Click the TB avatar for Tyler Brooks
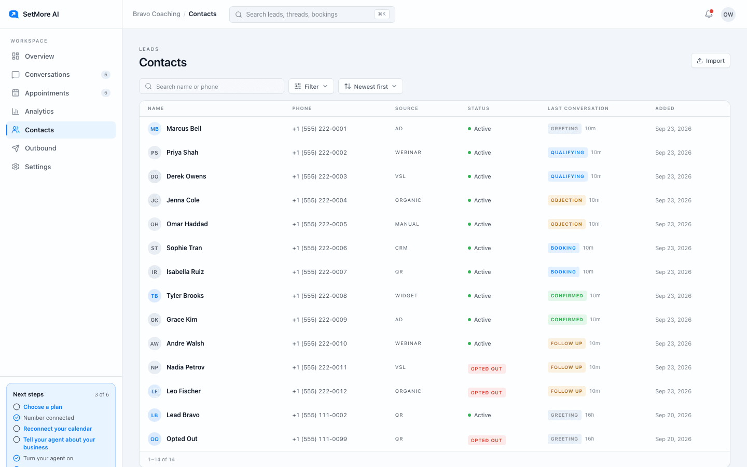The width and height of the screenshot is (747, 467). (155, 296)
